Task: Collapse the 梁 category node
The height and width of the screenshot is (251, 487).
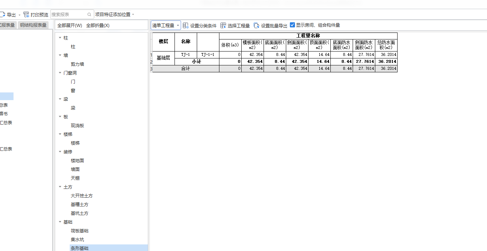Action: point(60,99)
